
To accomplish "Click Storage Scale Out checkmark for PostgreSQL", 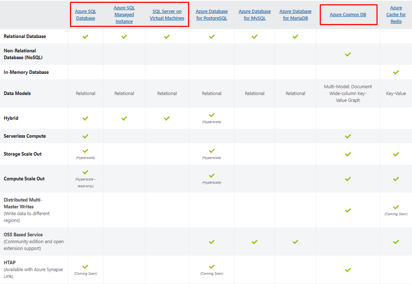I will (x=212, y=151).
